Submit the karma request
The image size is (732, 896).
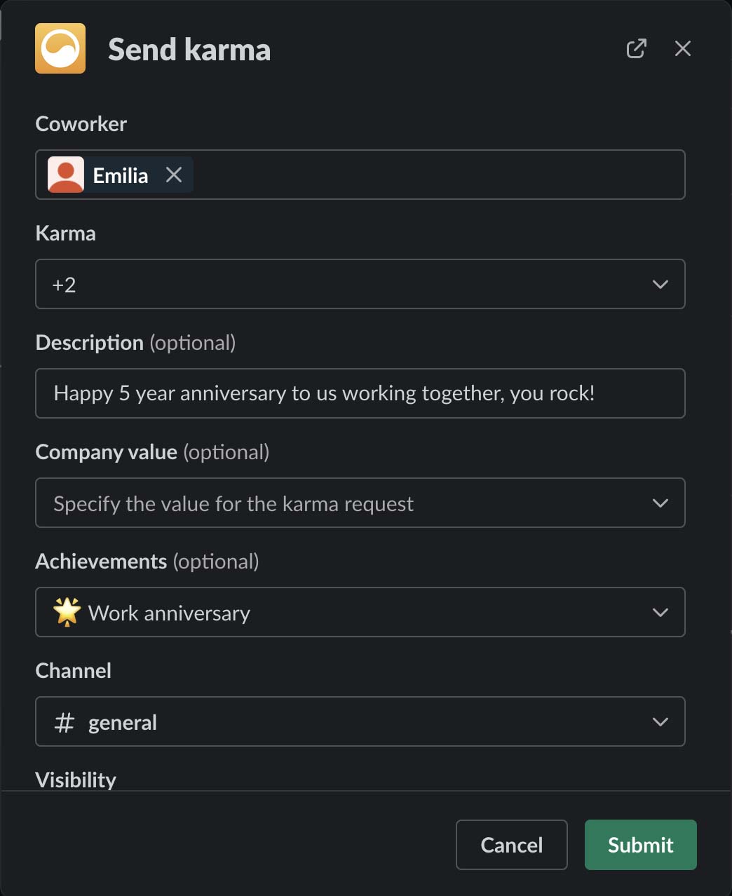pyautogui.click(x=640, y=845)
